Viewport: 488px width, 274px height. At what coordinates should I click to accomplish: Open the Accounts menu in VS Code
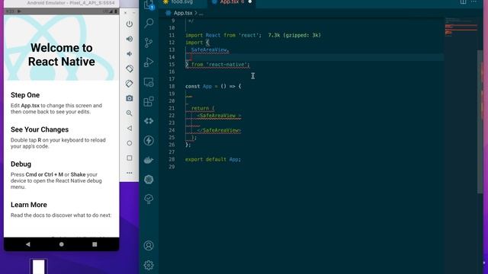149,245
